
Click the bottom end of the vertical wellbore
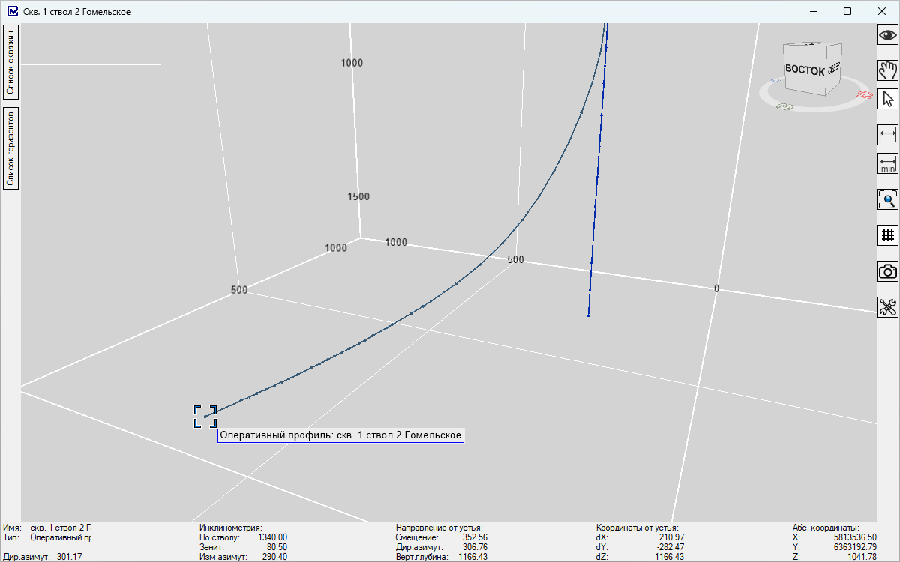coord(588,315)
